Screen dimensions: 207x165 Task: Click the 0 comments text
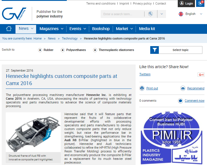point(148,101)
